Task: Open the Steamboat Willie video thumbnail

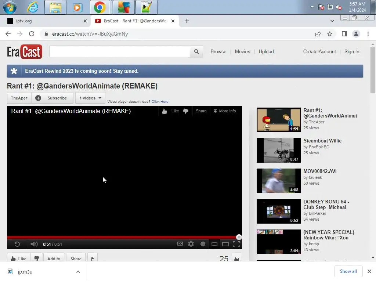Action: click(x=278, y=150)
